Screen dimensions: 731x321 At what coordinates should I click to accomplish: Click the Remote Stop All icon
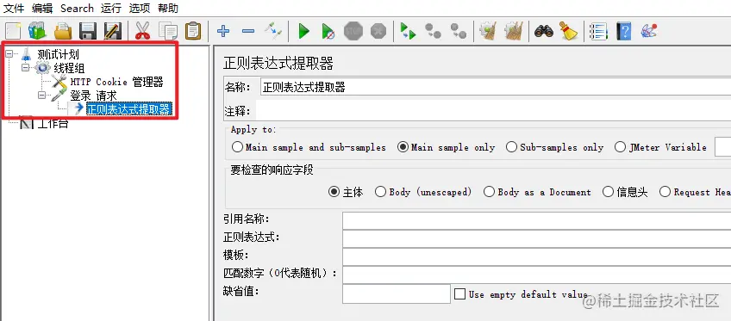pos(434,31)
